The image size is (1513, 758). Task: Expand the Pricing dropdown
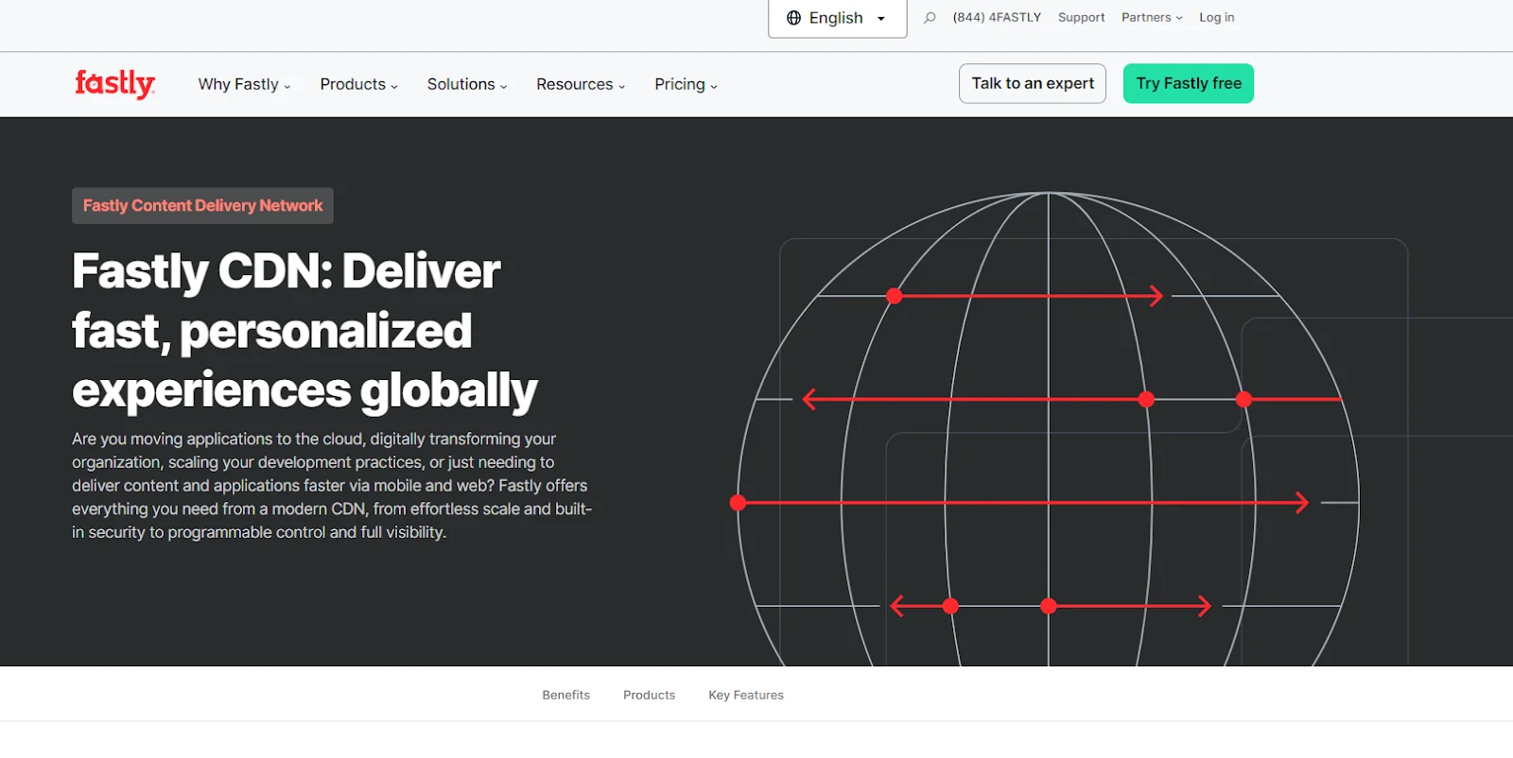pyautogui.click(x=686, y=84)
